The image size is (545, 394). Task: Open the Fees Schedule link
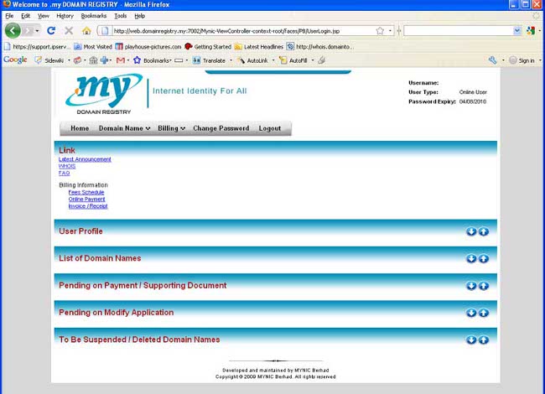[86, 192]
